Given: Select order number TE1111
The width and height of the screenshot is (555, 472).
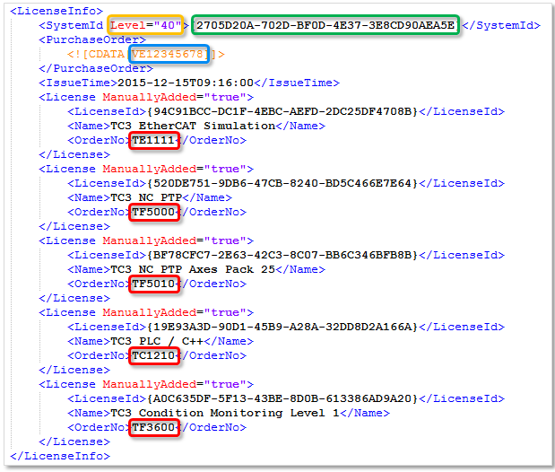Looking at the screenshot, I should tap(153, 140).
